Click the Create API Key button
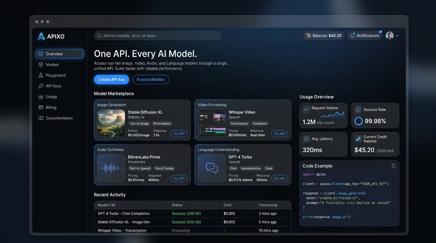Image resolution: width=436 pixels, height=243 pixels. (112, 79)
